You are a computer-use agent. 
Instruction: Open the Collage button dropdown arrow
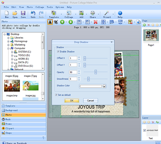pyautogui.click(x=76, y=14)
